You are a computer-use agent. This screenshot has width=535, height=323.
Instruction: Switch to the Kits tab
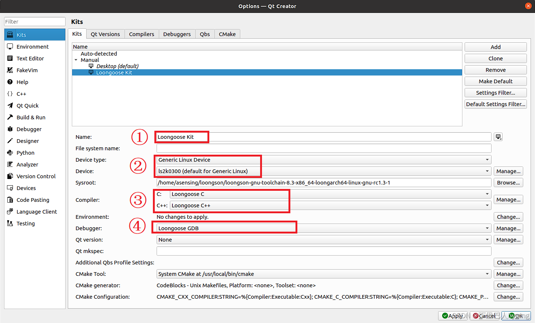[77, 34]
